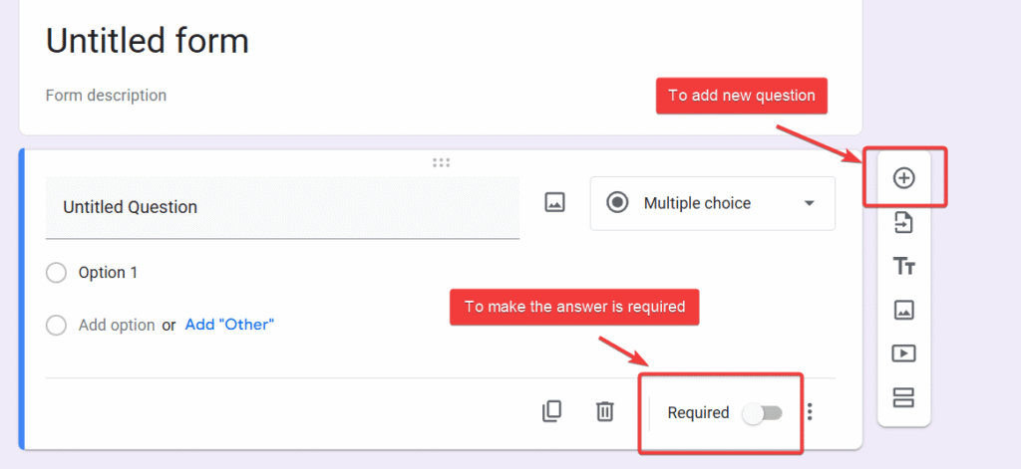This screenshot has height=469, width=1021.
Task: Click the add video sidebar icon
Action: (903, 353)
